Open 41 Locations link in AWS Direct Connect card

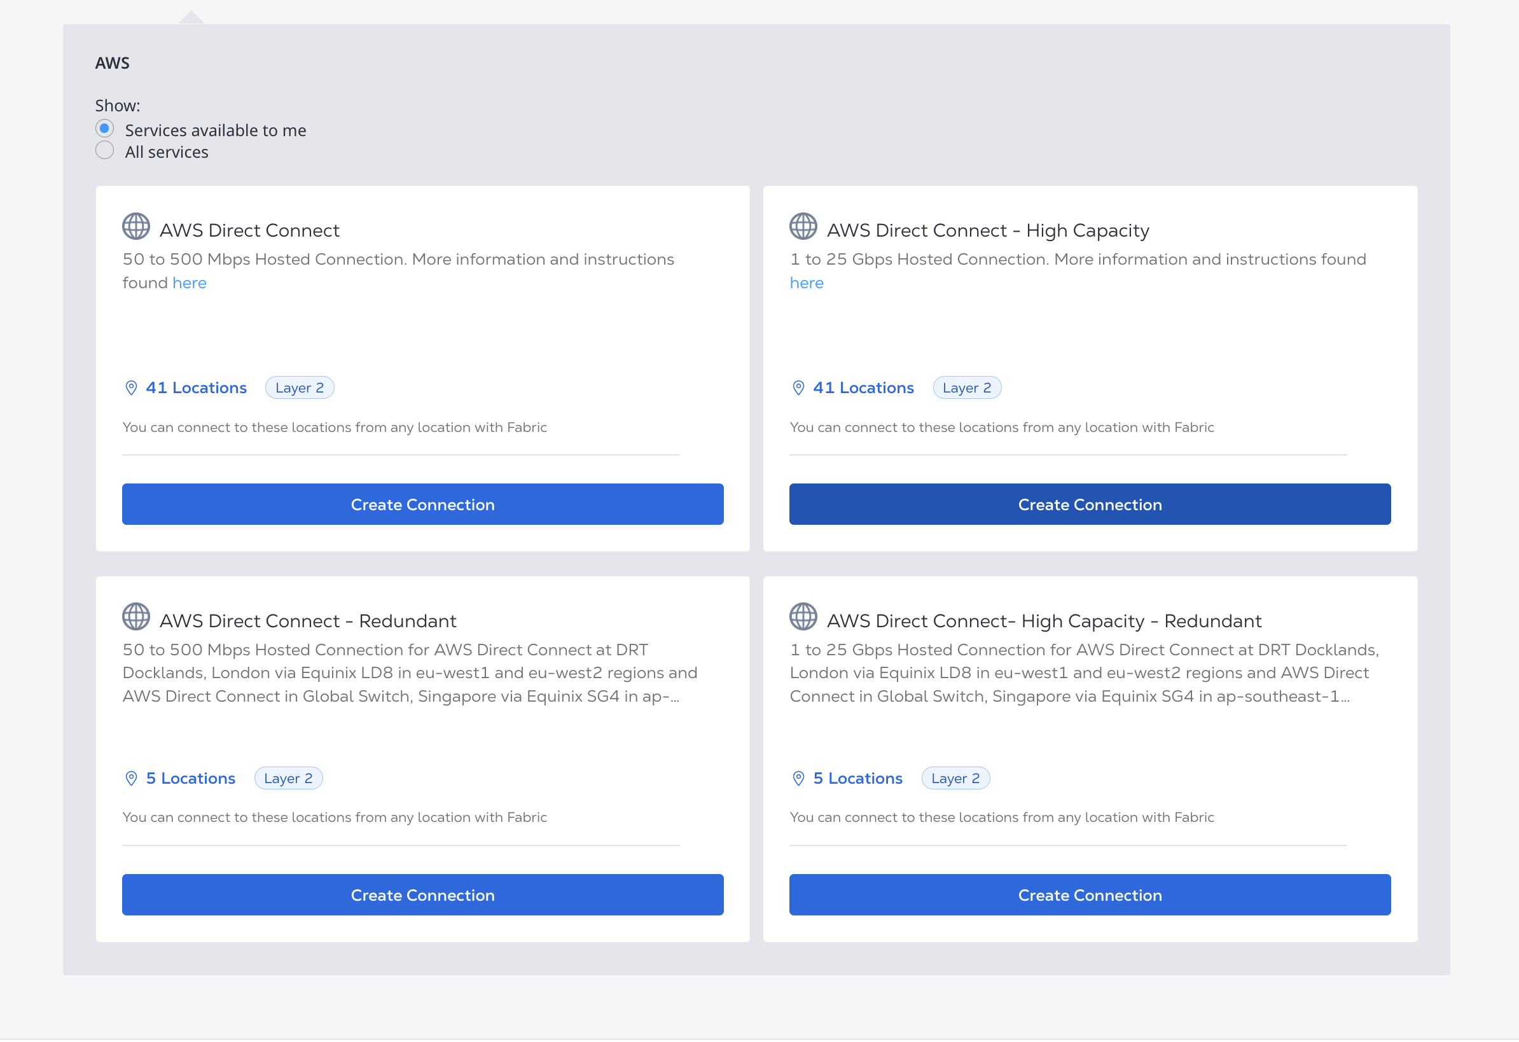[196, 388]
